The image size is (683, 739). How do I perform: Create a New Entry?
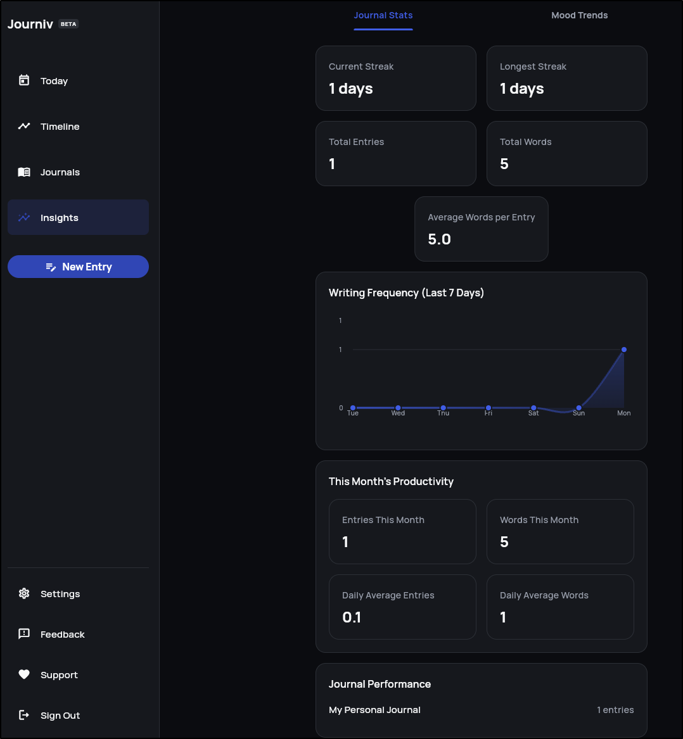(x=79, y=267)
